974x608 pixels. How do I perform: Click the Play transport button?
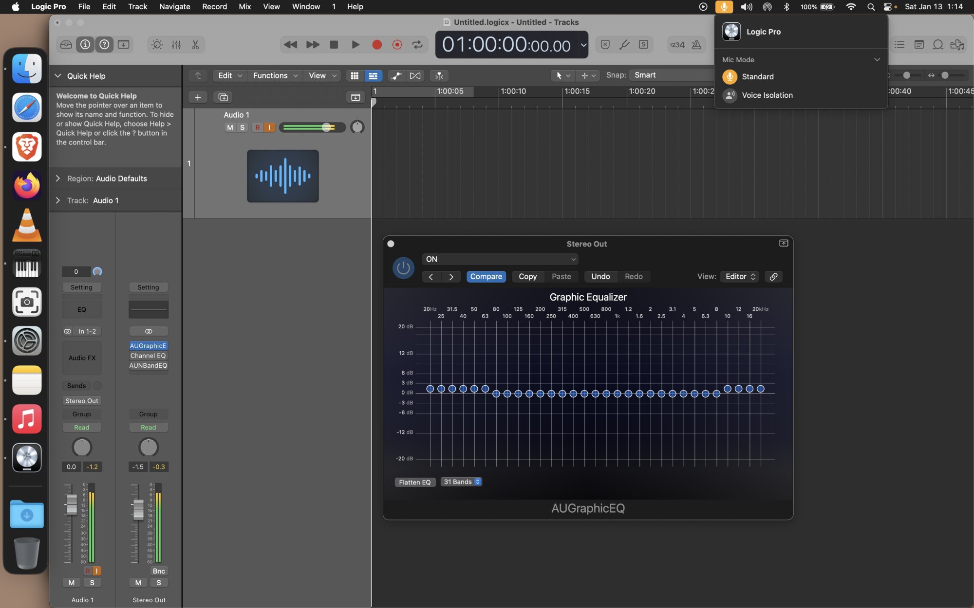[x=356, y=44]
